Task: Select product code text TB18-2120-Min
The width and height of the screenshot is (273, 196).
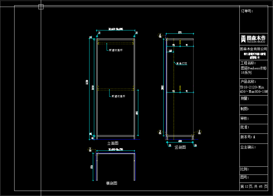Action: (x=252, y=87)
